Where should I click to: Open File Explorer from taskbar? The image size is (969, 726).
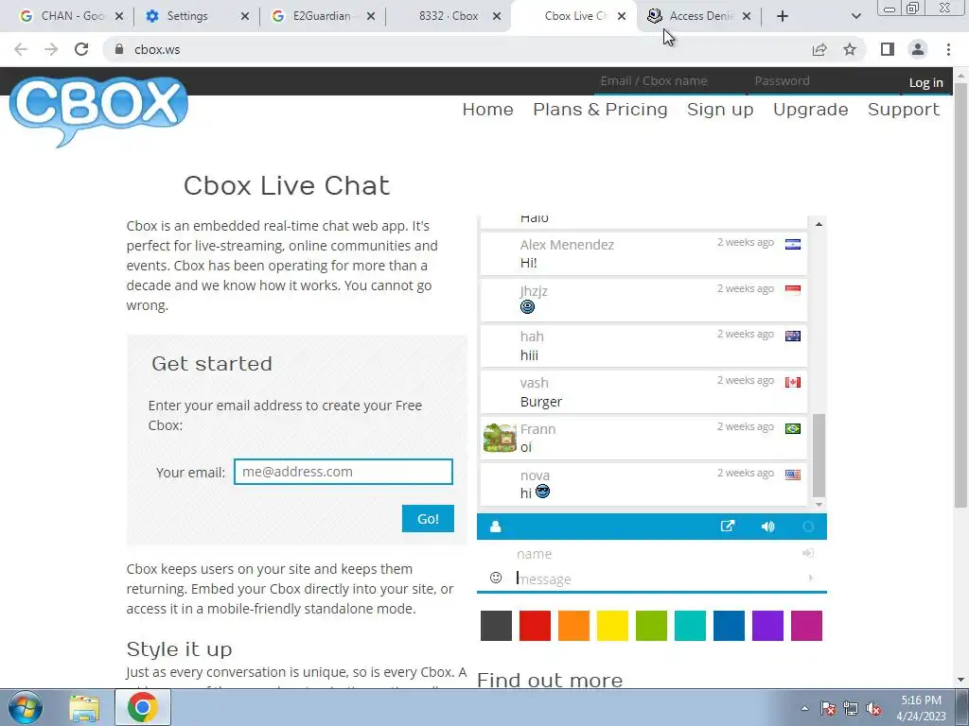click(84, 708)
